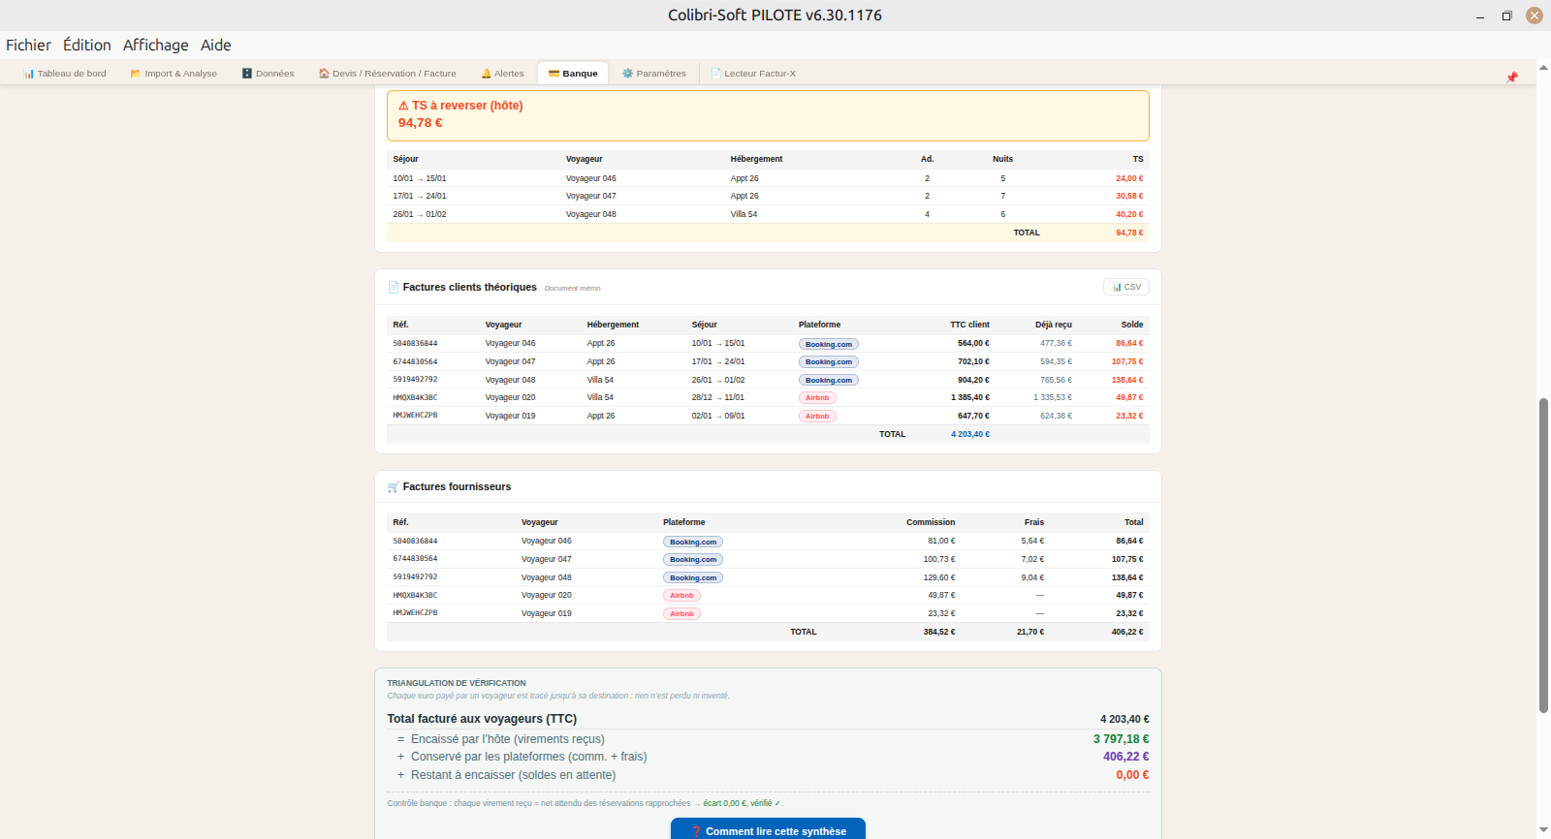The width and height of the screenshot is (1551, 839).
Task: Open the Lecteur Factur-X tab
Action: pyautogui.click(x=753, y=74)
